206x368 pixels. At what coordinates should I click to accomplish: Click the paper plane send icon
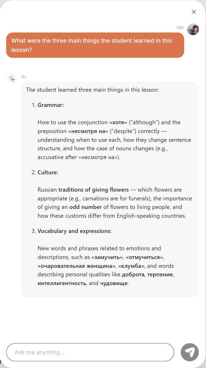coord(190,352)
